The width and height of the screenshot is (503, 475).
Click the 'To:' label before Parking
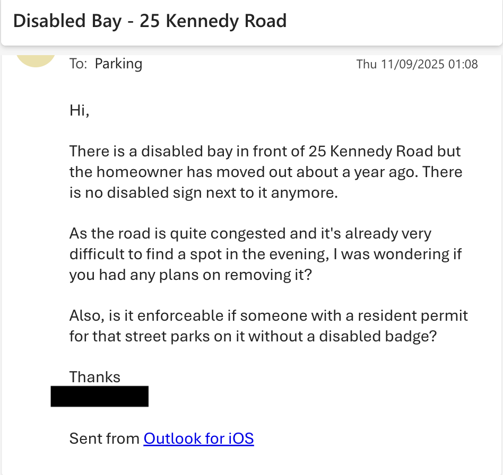[79, 64]
